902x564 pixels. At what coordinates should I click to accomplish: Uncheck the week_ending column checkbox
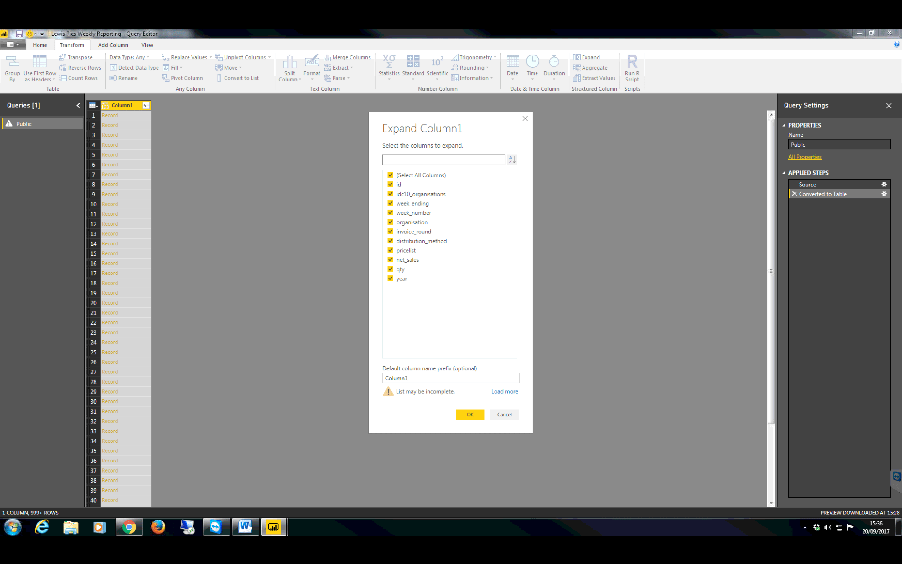(390, 203)
